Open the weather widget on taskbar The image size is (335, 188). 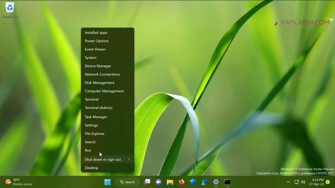tap(18, 182)
